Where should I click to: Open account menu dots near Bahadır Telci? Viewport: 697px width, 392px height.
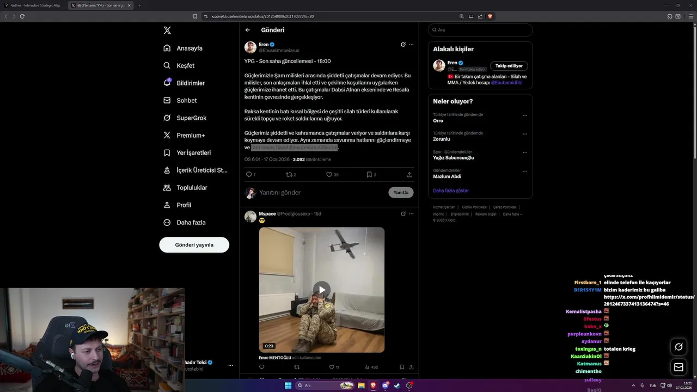click(x=230, y=365)
